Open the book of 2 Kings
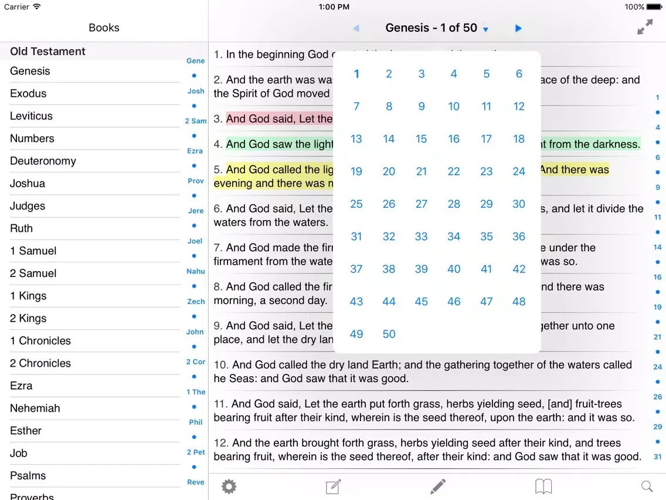Screen dimensions: 666x500 click(95, 319)
